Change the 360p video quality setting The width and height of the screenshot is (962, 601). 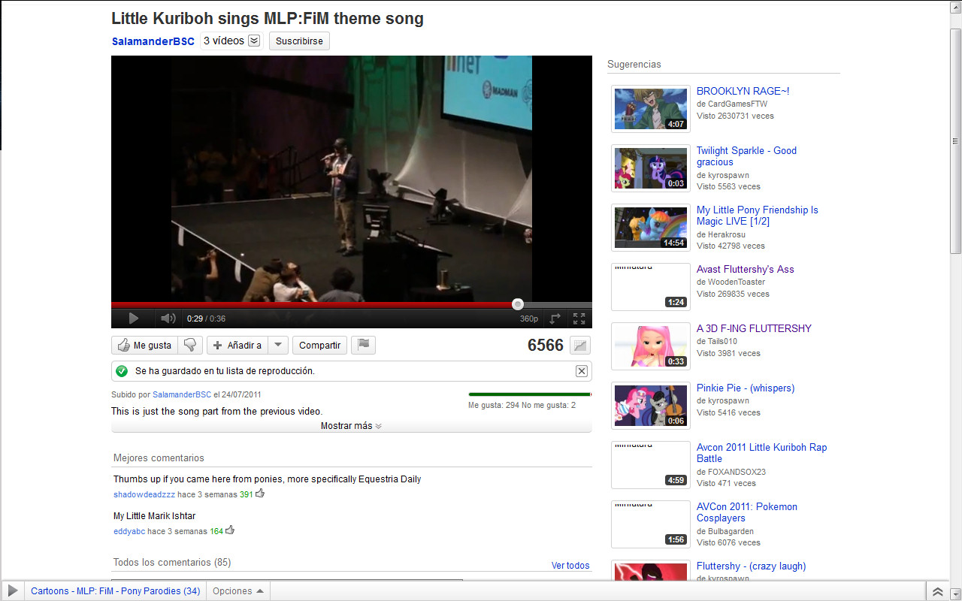point(529,319)
